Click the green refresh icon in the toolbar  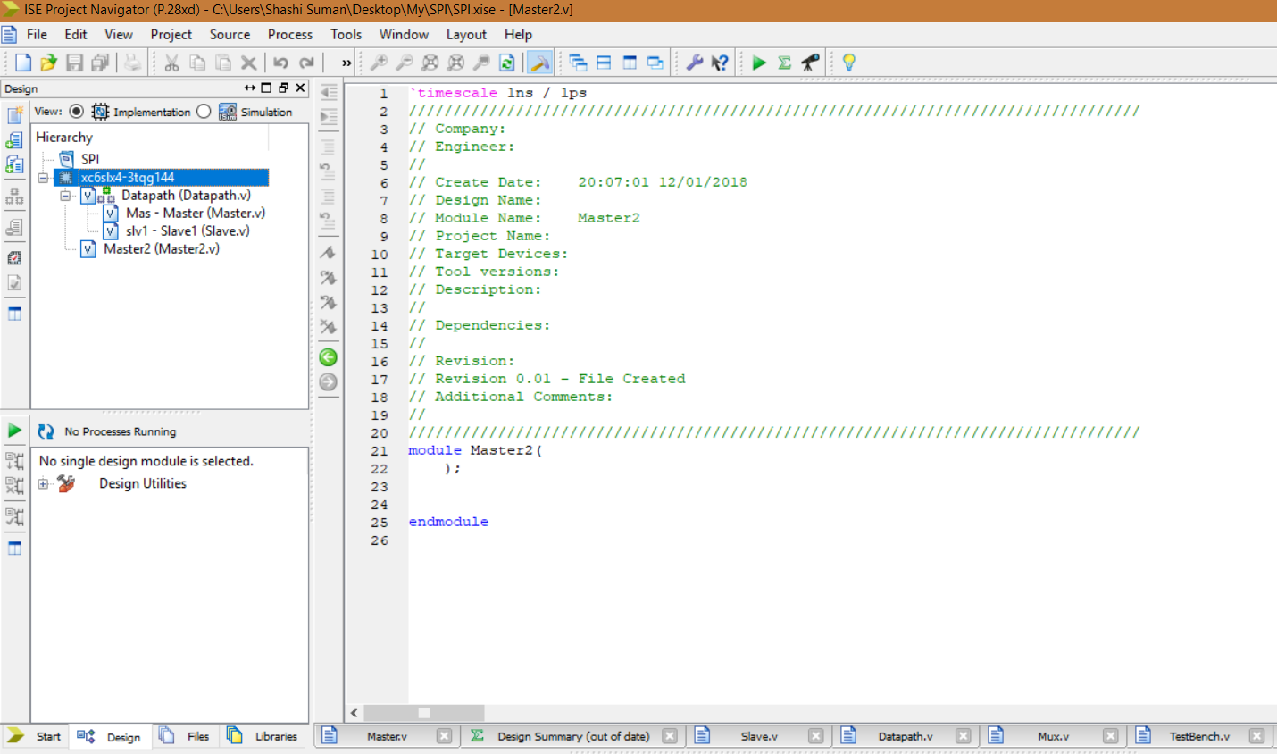point(505,62)
